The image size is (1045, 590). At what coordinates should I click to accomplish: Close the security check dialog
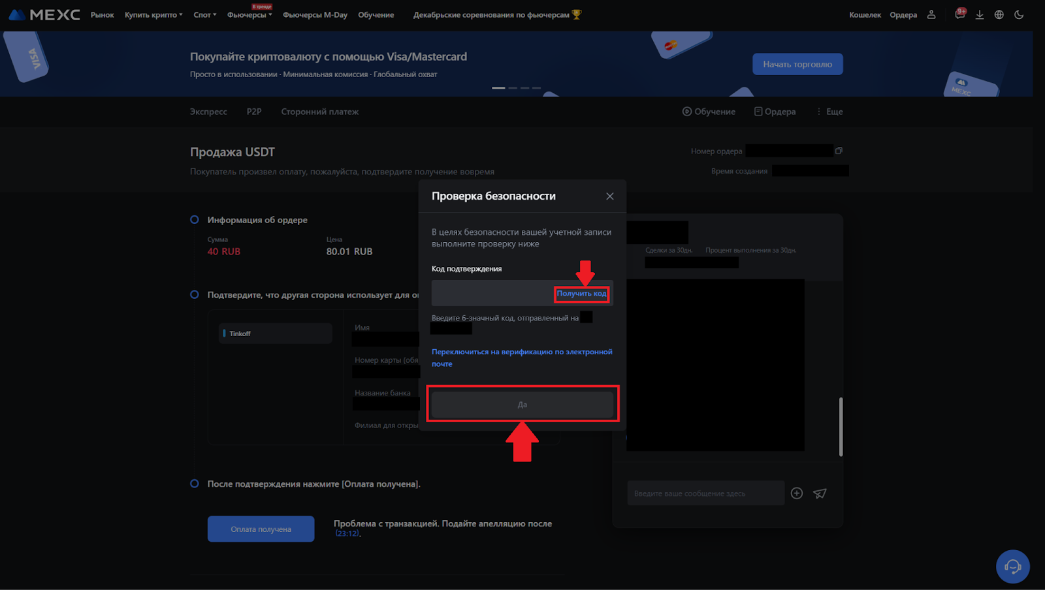[609, 196]
